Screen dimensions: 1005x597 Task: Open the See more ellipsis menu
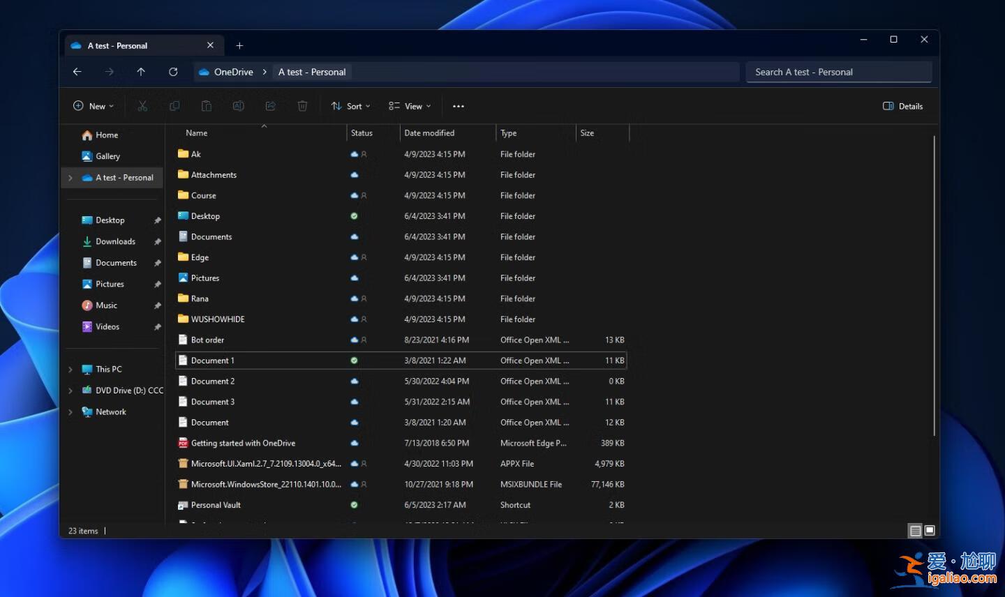(x=458, y=106)
